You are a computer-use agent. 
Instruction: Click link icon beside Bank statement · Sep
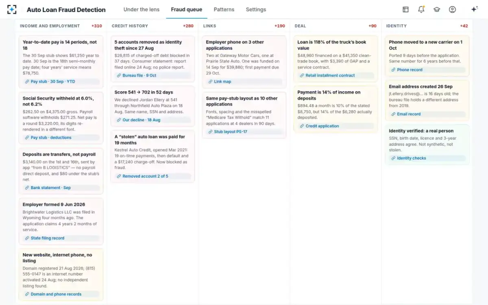[x=27, y=188]
